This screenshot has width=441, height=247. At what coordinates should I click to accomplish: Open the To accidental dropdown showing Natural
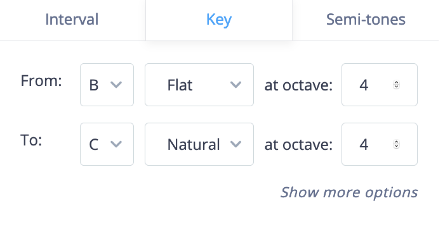199,144
